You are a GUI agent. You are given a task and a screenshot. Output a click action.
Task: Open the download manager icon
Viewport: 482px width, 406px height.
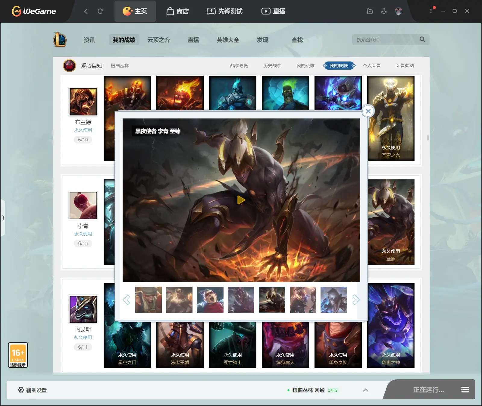[384, 11]
